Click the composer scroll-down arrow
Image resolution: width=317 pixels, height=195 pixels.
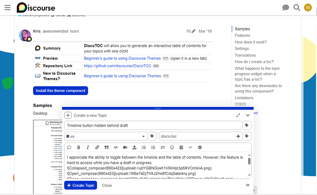pyautogui.click(x=249, y=175)
